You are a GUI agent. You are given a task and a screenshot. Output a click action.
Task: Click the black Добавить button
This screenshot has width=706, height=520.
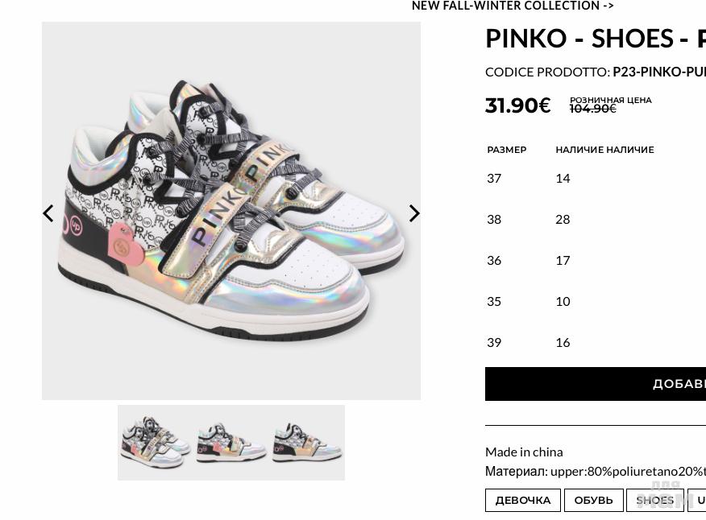pos(596,384)
